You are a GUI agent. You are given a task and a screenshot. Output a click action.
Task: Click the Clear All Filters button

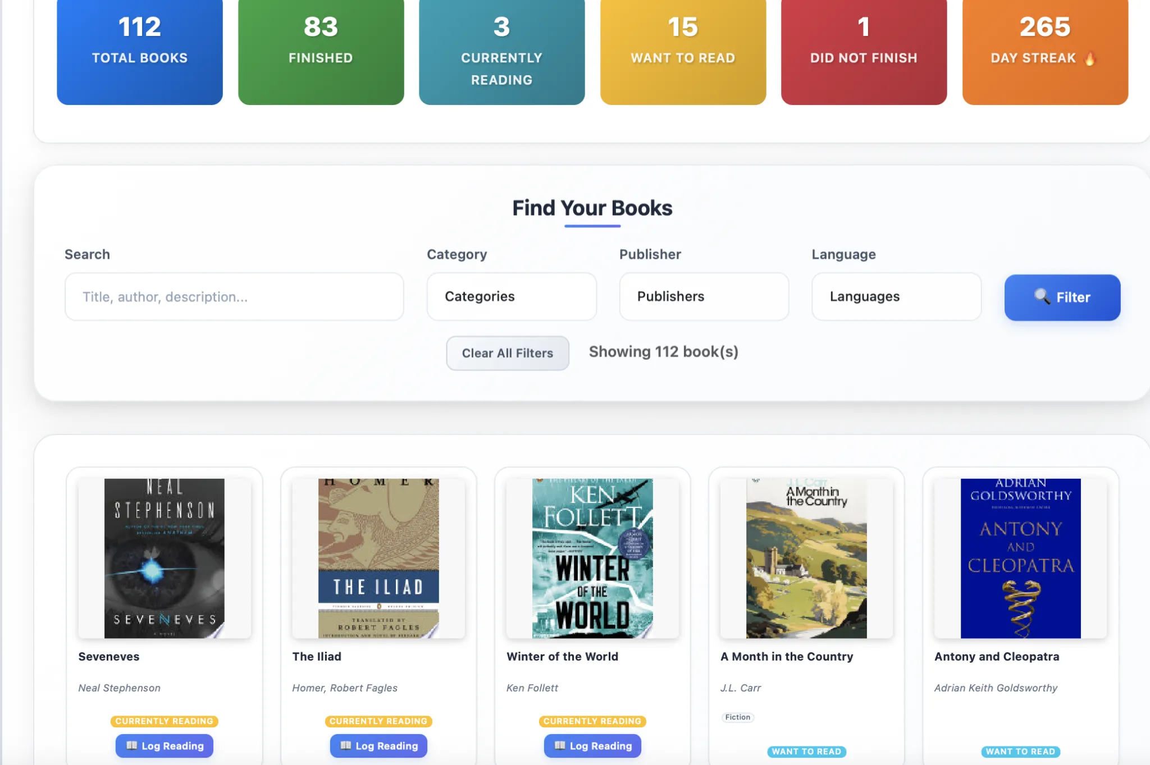tap(507, 353)
